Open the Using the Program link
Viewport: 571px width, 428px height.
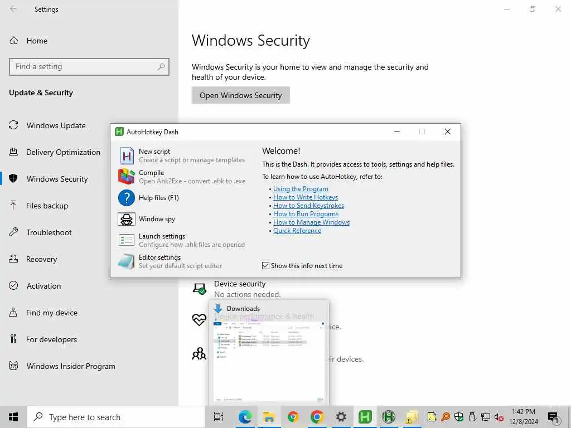coord(301,189)
